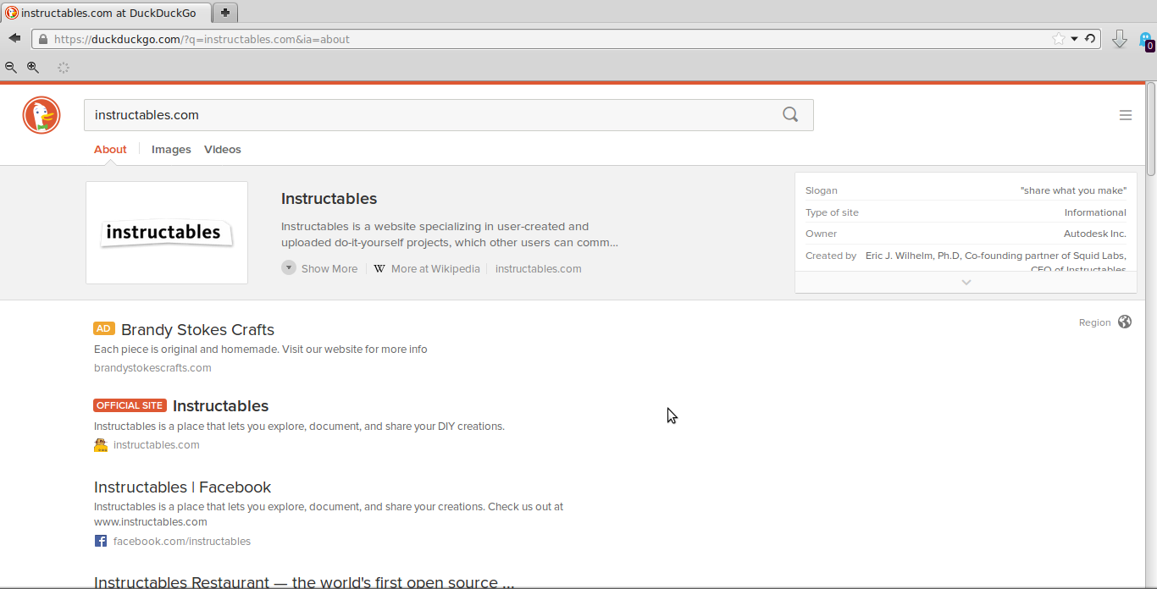Click the About box description paragraph
The image size is (1157, 589).
point(450,234)
